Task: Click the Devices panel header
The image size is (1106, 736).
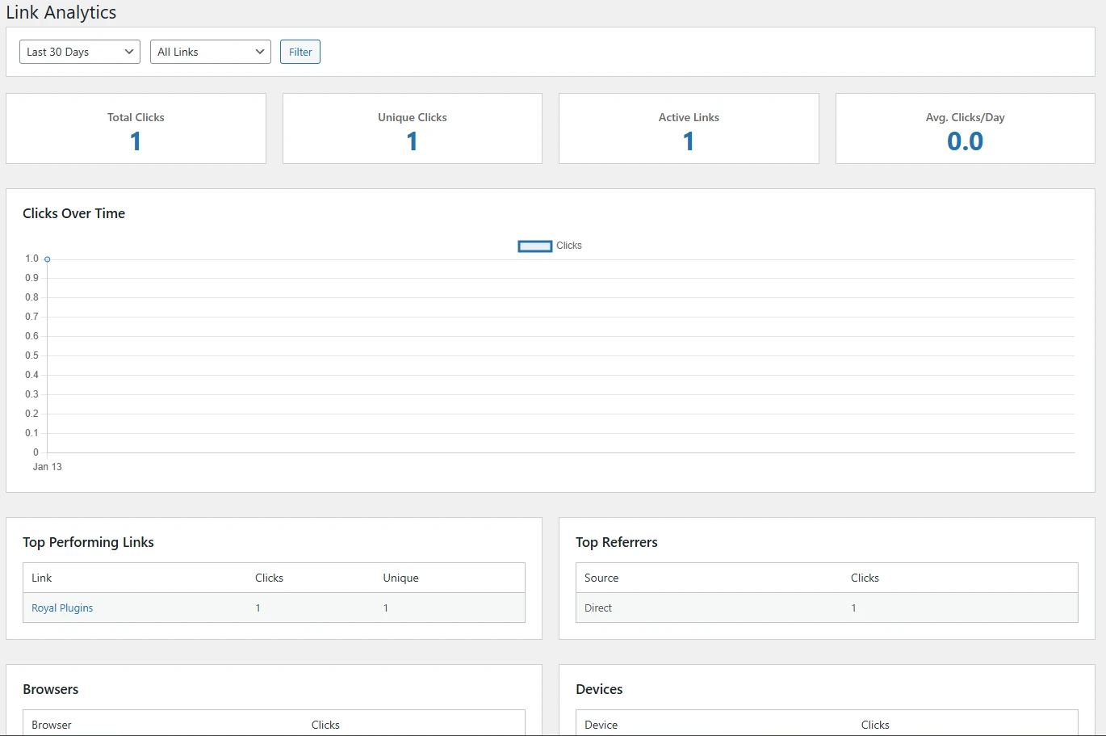Action: tap(599, 689)
